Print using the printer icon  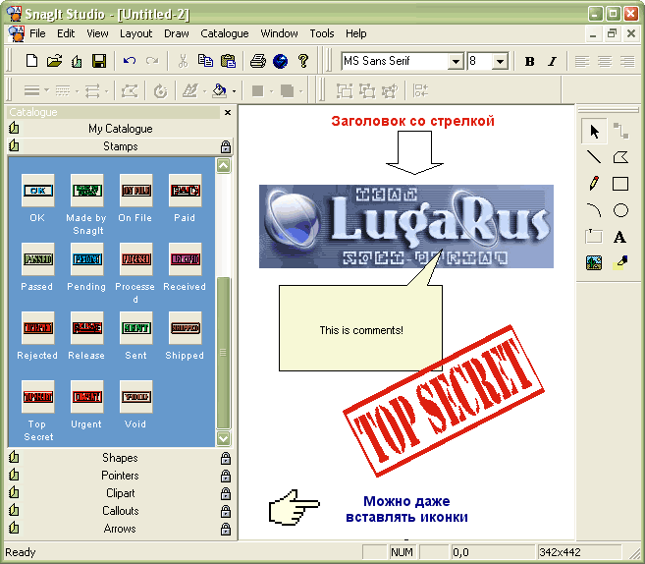[x=258, y=61]
